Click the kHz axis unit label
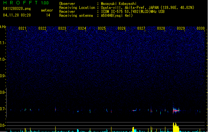Screen dimensions: 208x132 click(x=3, y=27)
